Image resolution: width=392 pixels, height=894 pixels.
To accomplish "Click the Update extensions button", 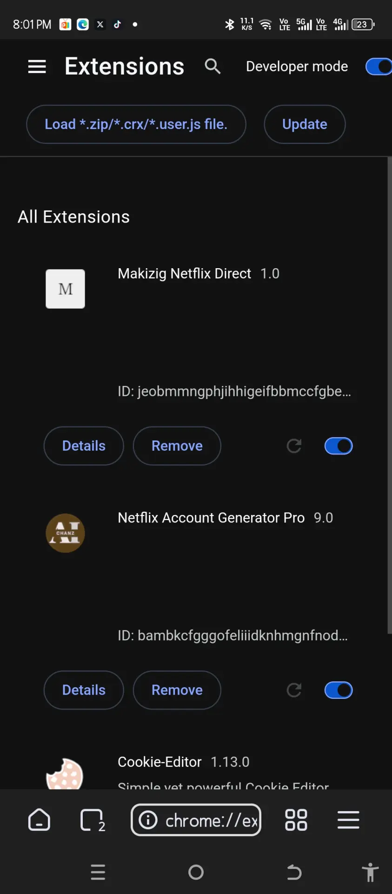I will [x=305, y=124].
